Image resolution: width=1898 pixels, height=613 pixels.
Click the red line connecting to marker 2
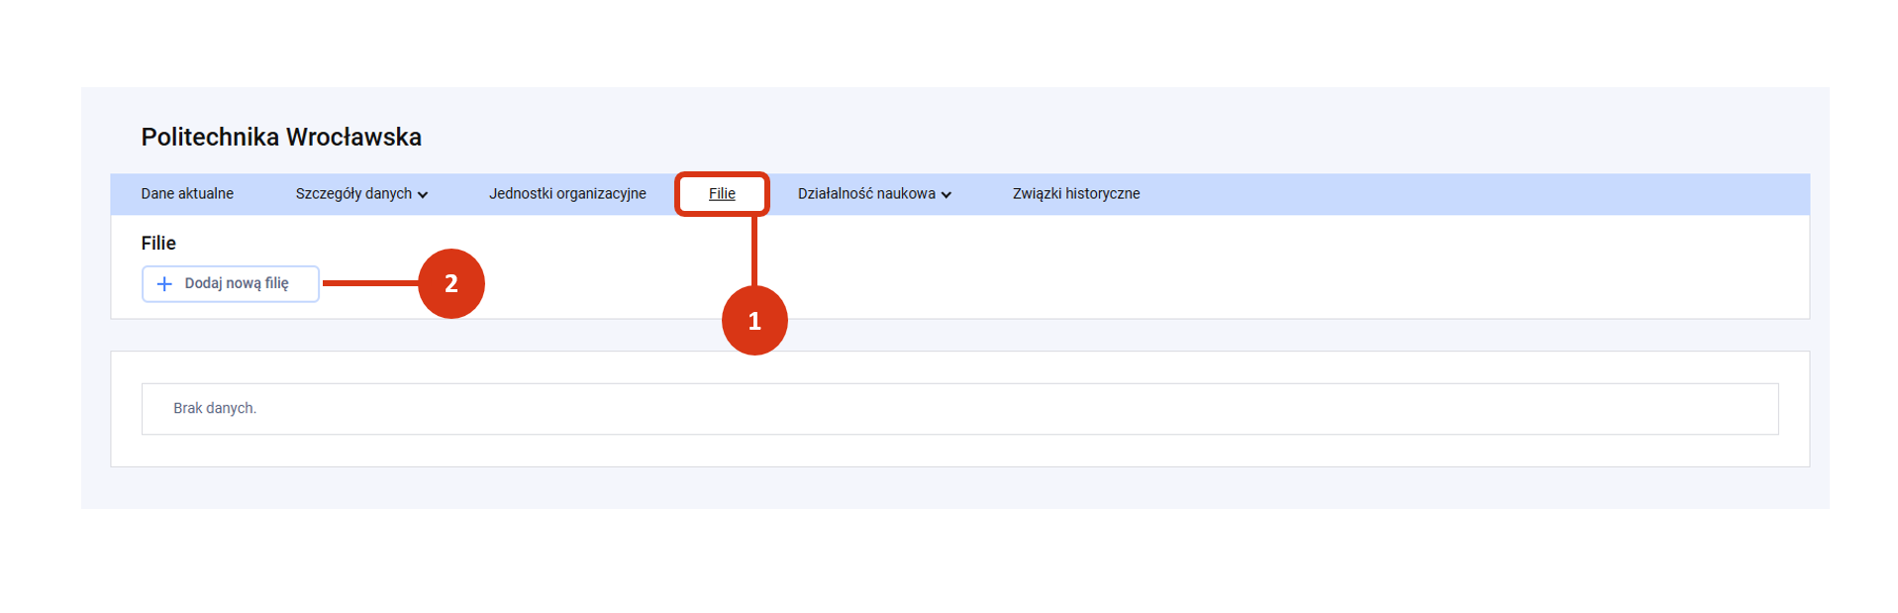click(x=369, y=283)
